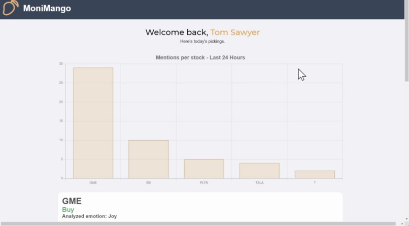Click the 30 y-axis tick label
The width and height of the screenshot is (409, 226).
[x=61, y=63]
